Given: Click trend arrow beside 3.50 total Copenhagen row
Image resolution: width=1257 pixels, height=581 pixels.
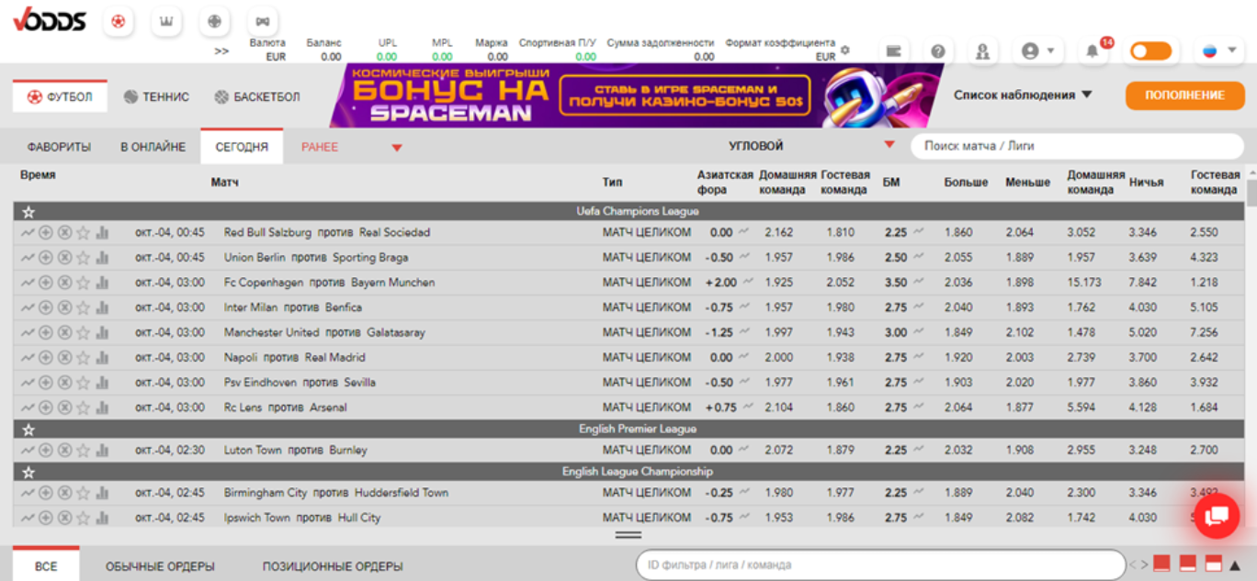Looking at the screenshot, I should pyautogui.click(x=917, y=282).
